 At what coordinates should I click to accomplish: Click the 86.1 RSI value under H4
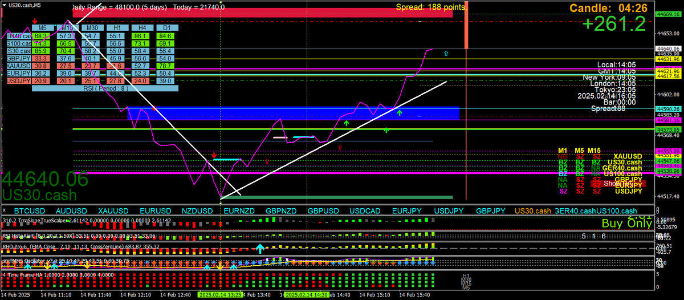click(140, 35)
